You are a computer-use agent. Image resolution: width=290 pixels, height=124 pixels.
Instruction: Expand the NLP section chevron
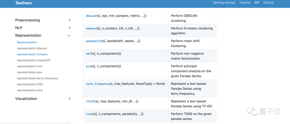click(x=69, y=28)
